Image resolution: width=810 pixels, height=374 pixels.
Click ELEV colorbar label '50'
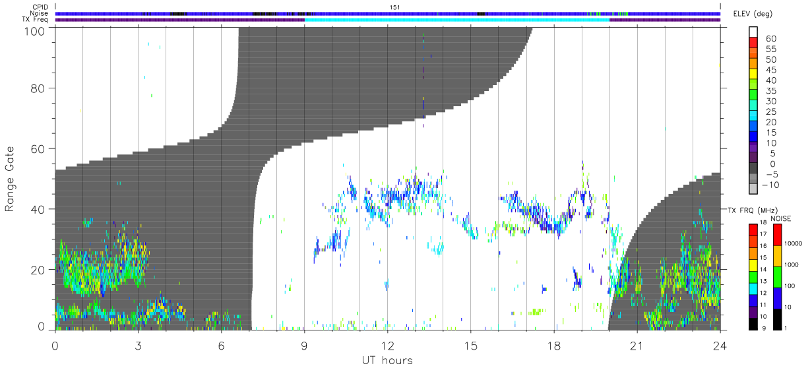[x=770, y=59]
